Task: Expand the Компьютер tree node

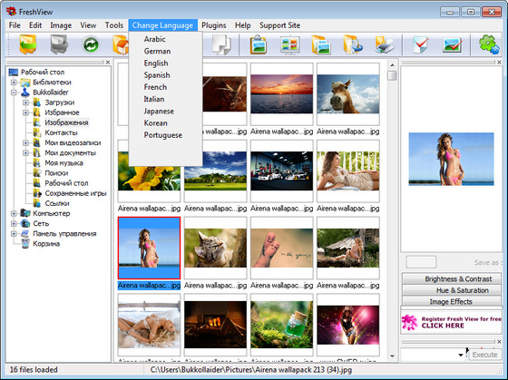Action: 14,213
